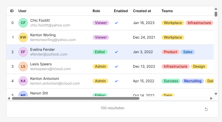Click the LS avatar for Lexis Speers
Viewport: 222px width, 122px height.
23,66
